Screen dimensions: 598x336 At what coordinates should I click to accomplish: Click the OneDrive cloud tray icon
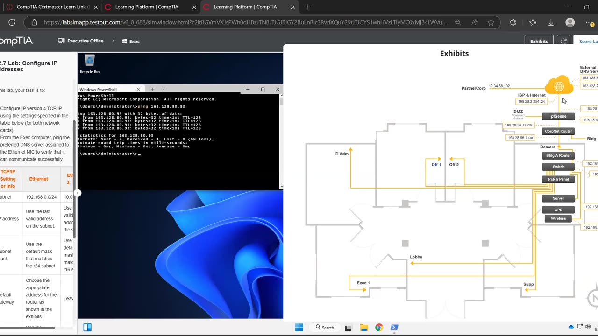(571, 327)
